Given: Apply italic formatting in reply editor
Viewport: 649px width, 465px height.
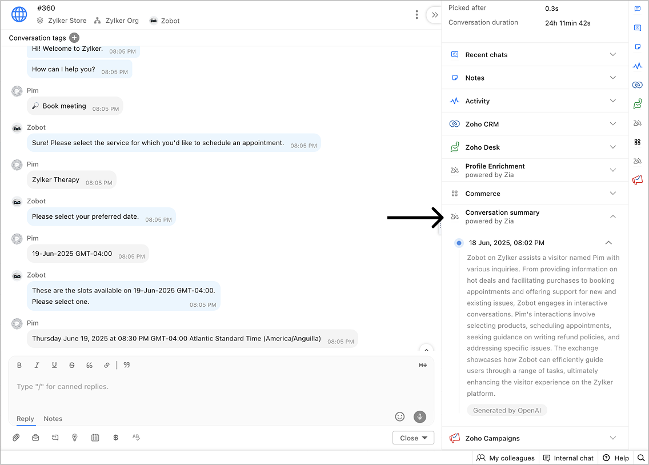Looking at the screenshot, I should [x=37, y=365].
